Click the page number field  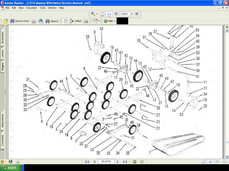point(106,161)
